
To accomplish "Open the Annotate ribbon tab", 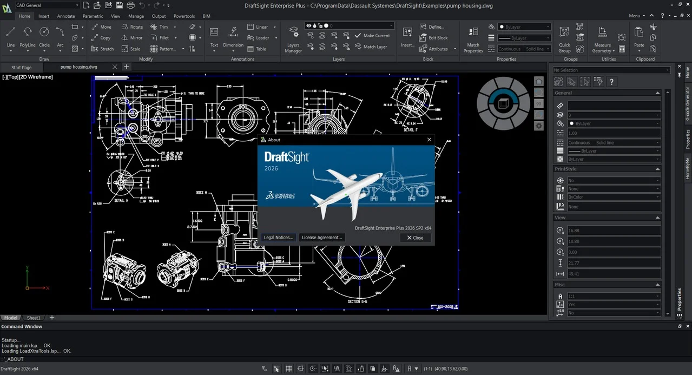I will 66,16.
